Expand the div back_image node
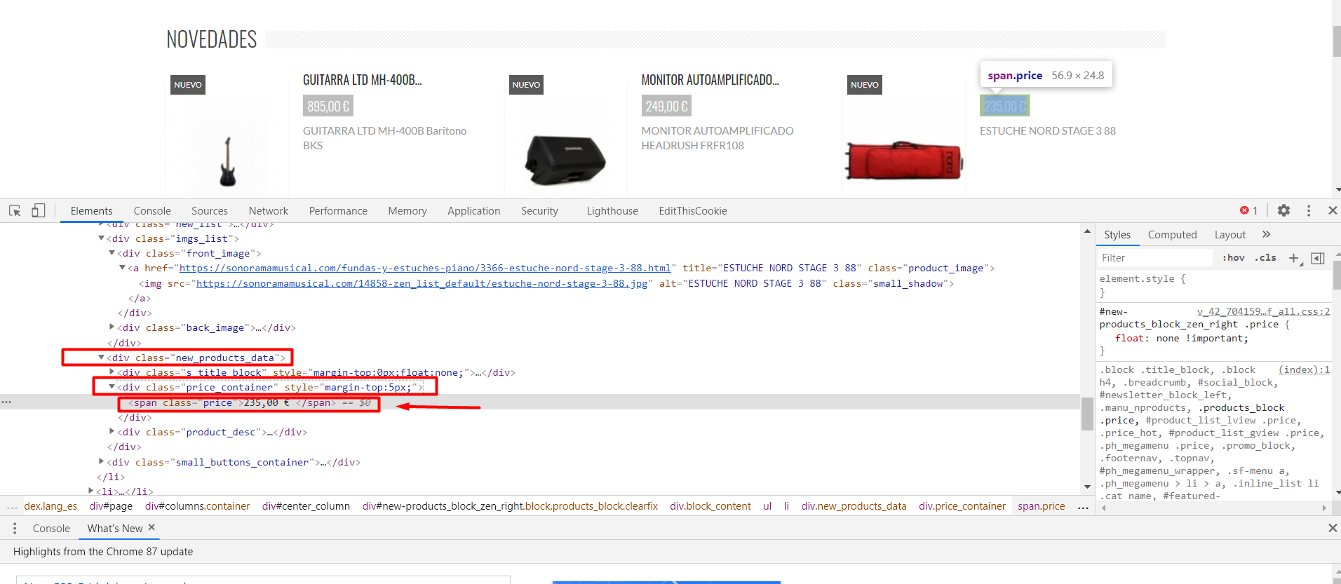This screenshot has height=584, width=1341. pyautogui.click(x=112, y=327)
